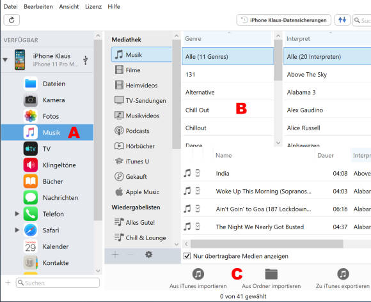The image size is (371, 302).
Task: Click the refresh button in toolbar
Action: (12, 20)
